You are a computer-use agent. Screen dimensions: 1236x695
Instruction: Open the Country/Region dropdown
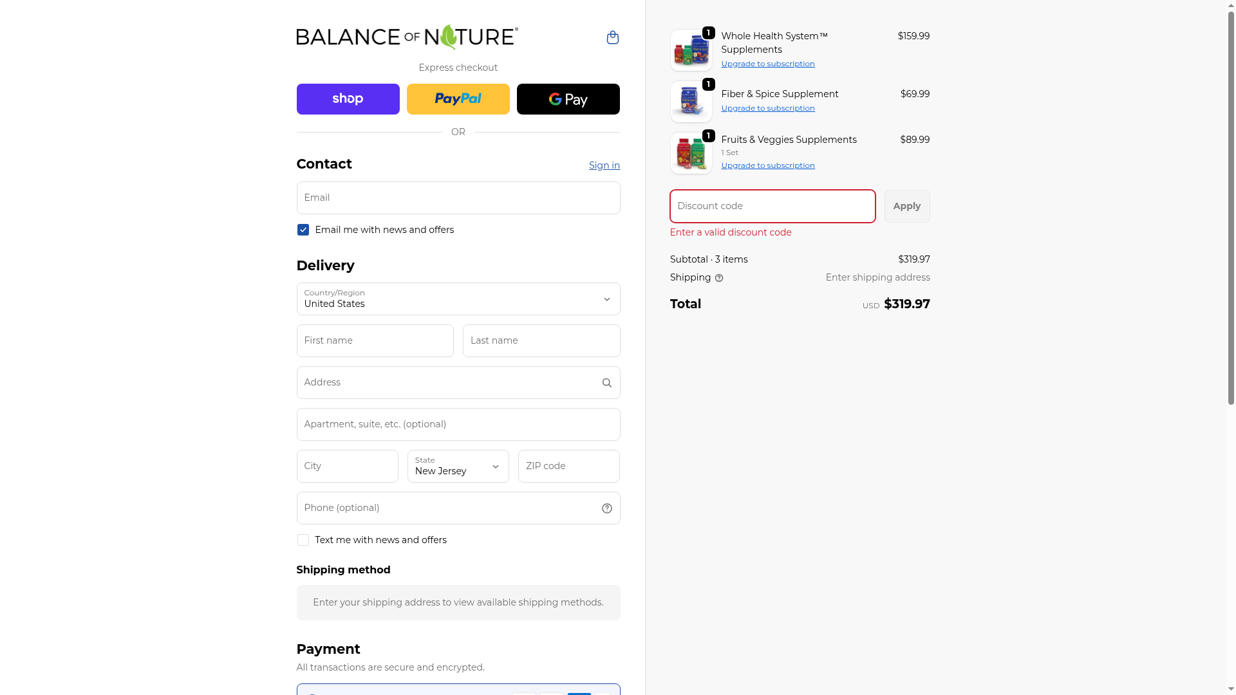tap(458, 299)
